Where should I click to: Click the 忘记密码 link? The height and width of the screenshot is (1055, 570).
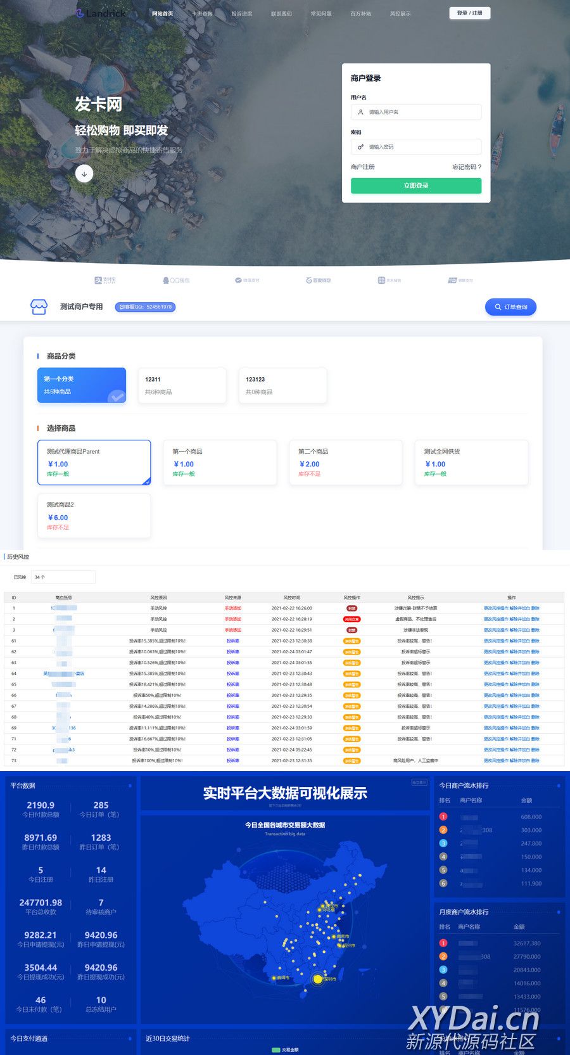[466, 167]
